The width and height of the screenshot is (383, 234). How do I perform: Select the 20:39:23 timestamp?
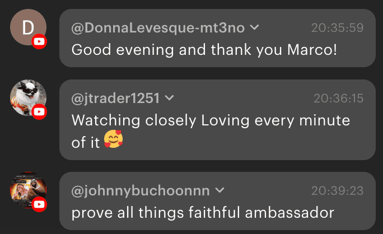click(x=338, y=191)
